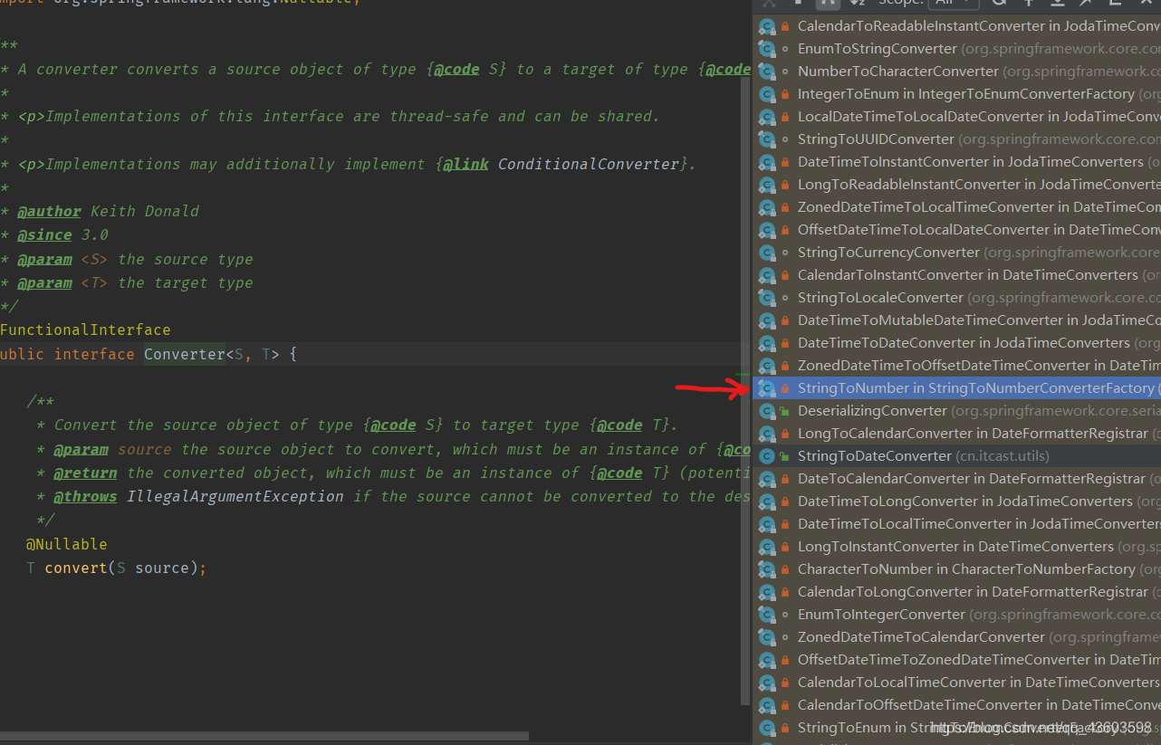This screenshot has width=1161, height=745.
Task: Select ZonedDateTimeToOffsetDateTimeConverter in the list
Action: coord(957,366)
